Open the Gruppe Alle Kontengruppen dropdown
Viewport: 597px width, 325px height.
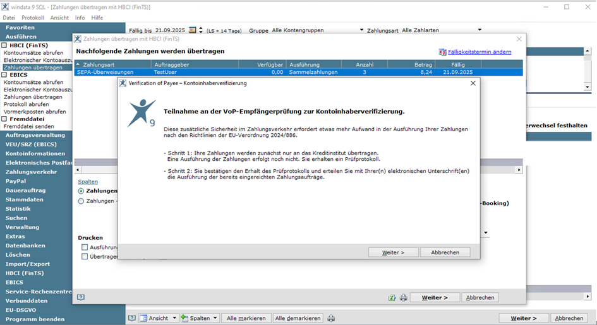362,30
